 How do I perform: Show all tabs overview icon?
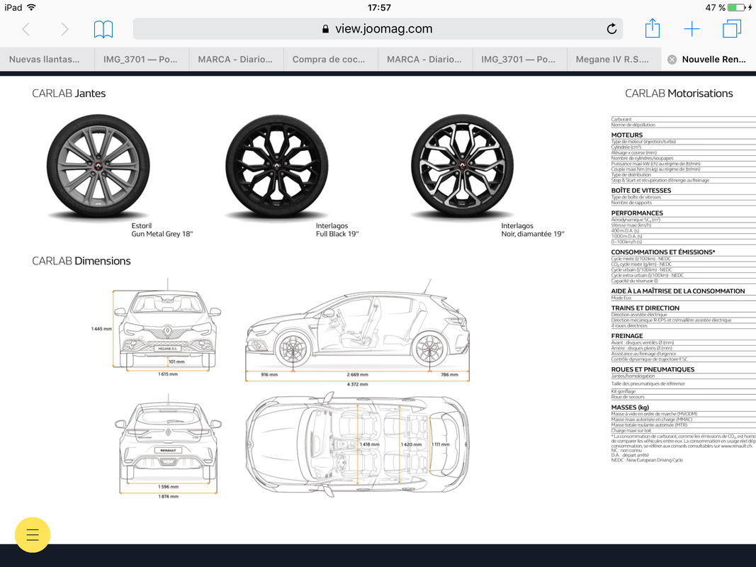(731, 28)
